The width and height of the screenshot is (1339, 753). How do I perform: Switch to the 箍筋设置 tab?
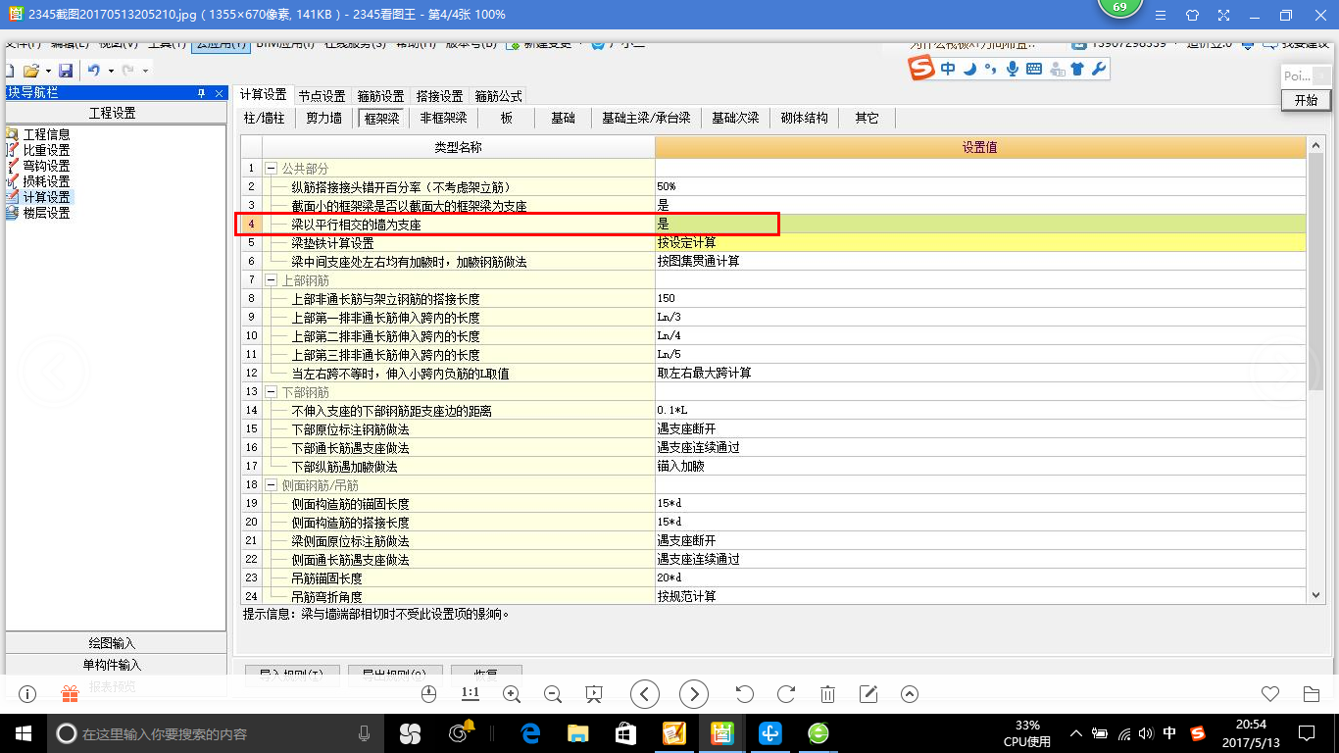381,96
